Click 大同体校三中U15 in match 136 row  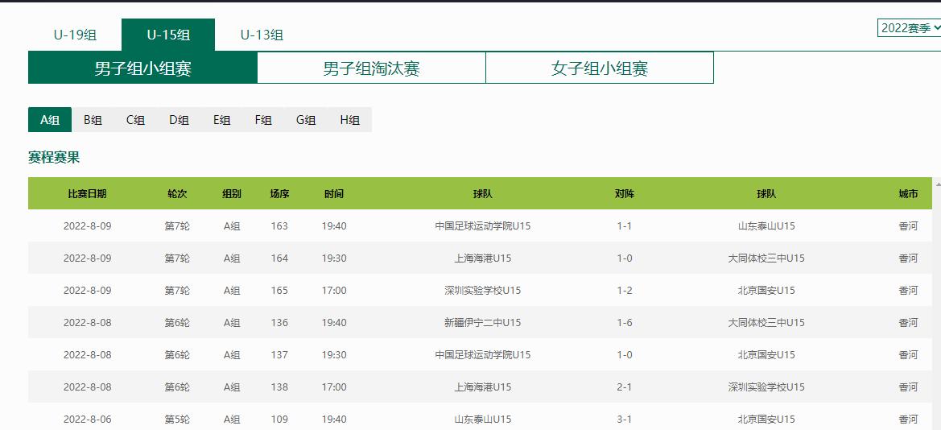(766, 322)
